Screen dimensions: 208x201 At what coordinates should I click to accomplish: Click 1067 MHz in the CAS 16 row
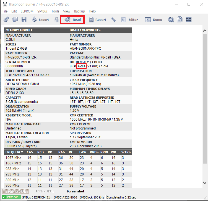13,158
